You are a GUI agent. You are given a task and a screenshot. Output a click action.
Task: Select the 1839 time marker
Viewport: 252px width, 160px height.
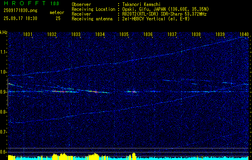(220, 34)
